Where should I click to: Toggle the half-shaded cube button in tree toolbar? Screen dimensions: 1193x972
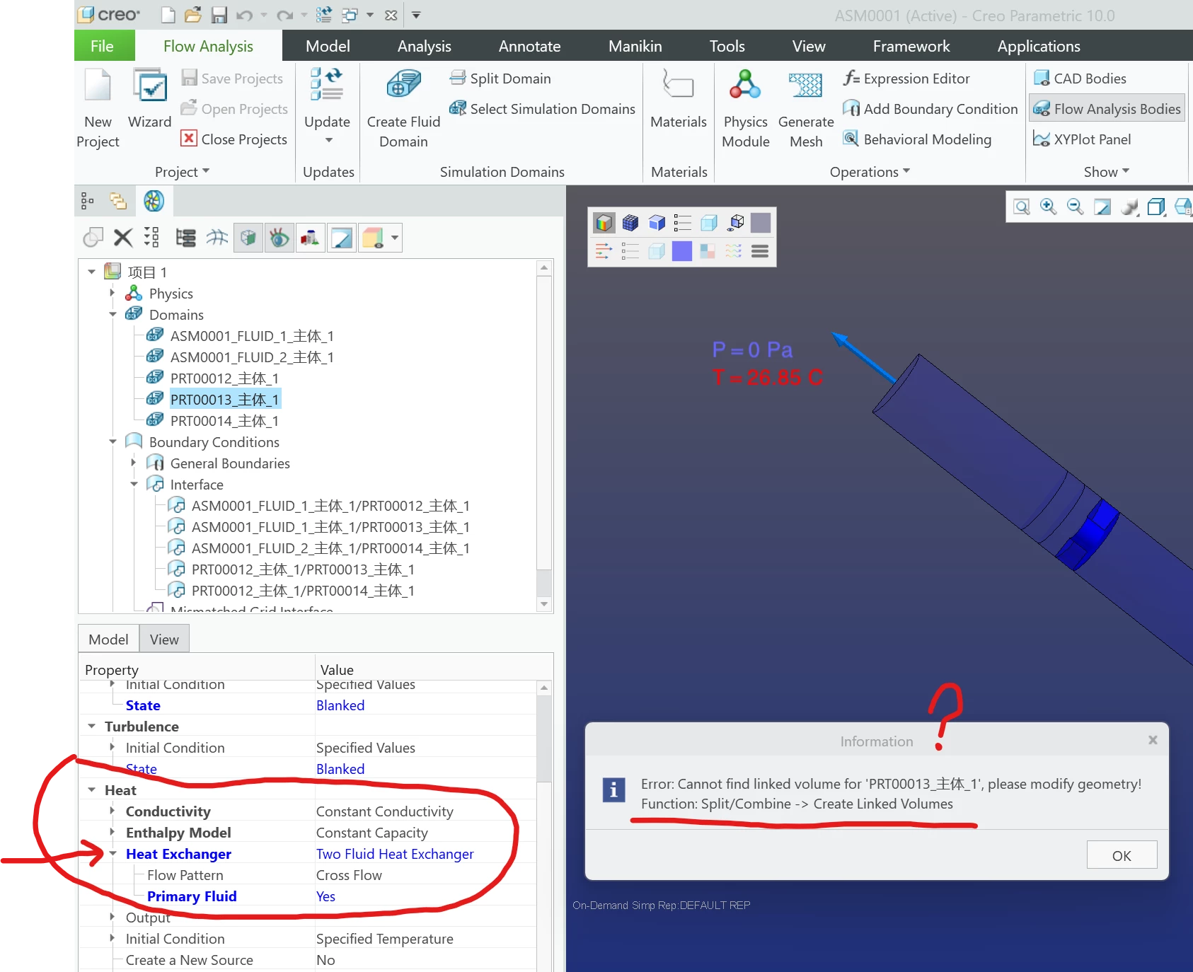[248, 238]
